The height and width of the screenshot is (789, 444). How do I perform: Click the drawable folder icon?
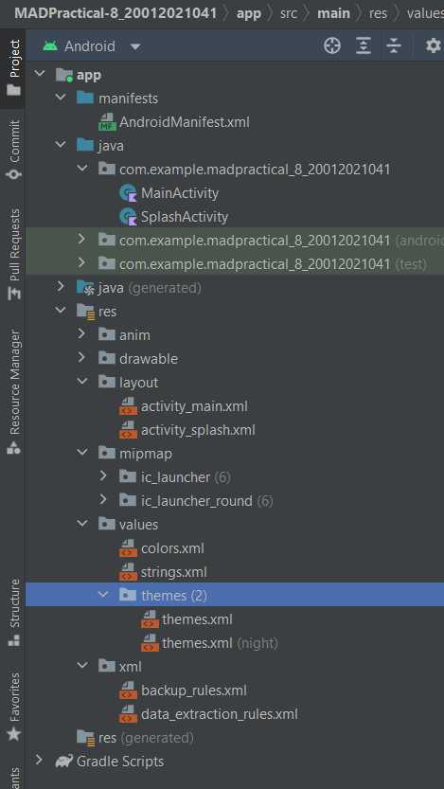pyautogui.click(x=107, y=358)
